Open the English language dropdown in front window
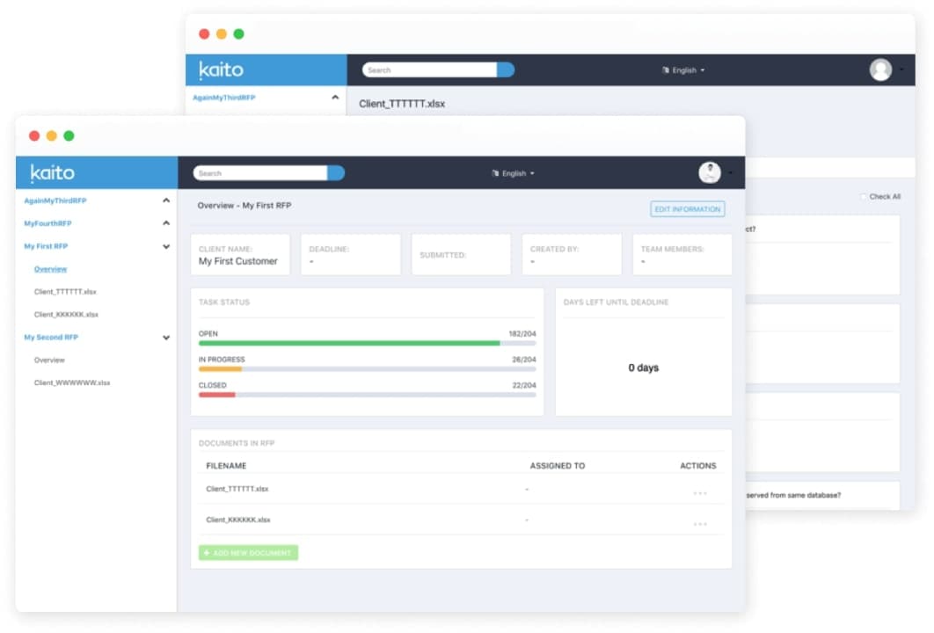934x633 pixels. (514, 173)
